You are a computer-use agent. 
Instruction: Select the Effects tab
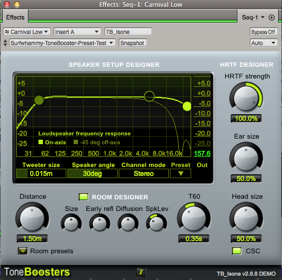[x=15, y=17]
